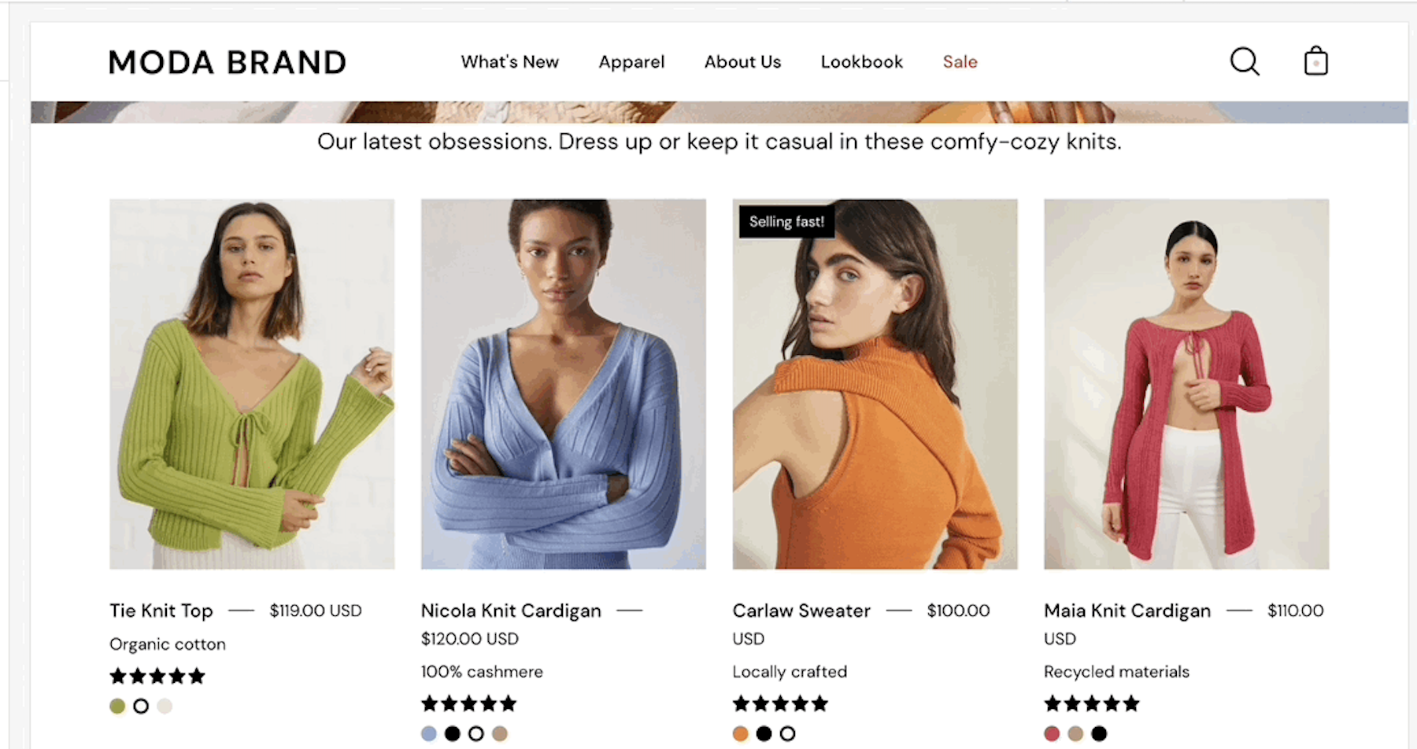
Task: Pick orange swatch for Carlaw Sweater
Action: click(x=740, y=733)
